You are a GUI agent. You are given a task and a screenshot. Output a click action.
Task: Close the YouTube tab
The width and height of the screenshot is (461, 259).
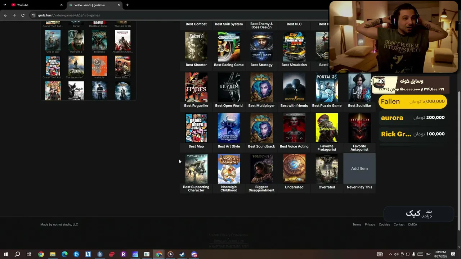point(61,5)
